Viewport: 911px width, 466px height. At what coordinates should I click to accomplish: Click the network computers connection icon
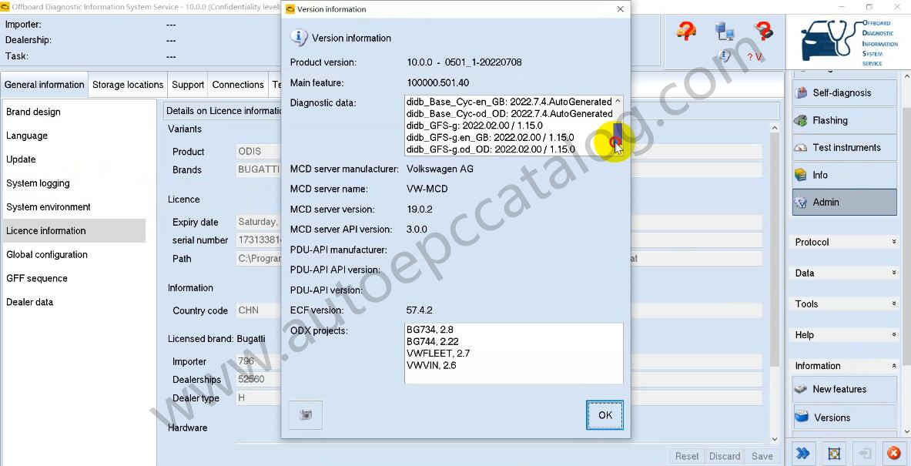[725, 32]
